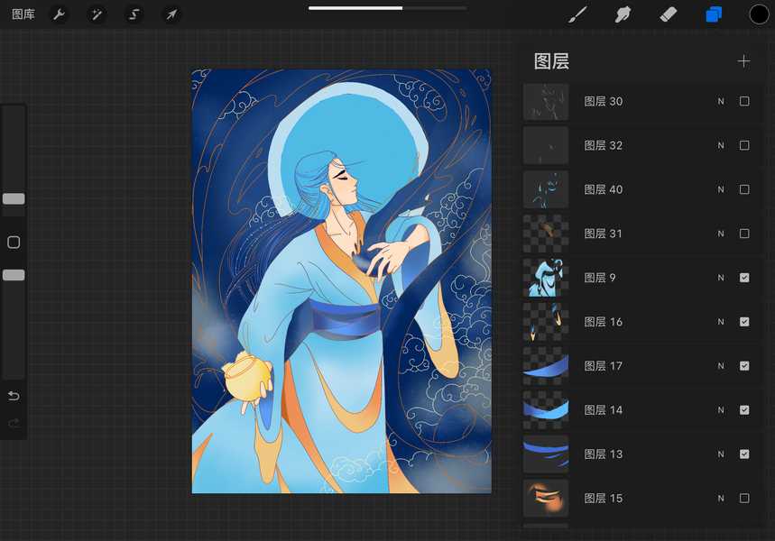
Task: Click the layer name 图层 30
Action: coord(603,101)
